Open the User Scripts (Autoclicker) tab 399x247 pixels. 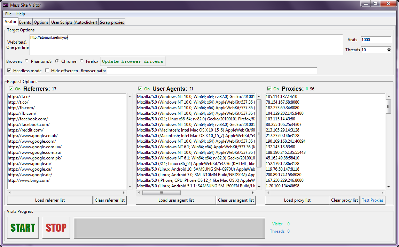coord(74,22)
